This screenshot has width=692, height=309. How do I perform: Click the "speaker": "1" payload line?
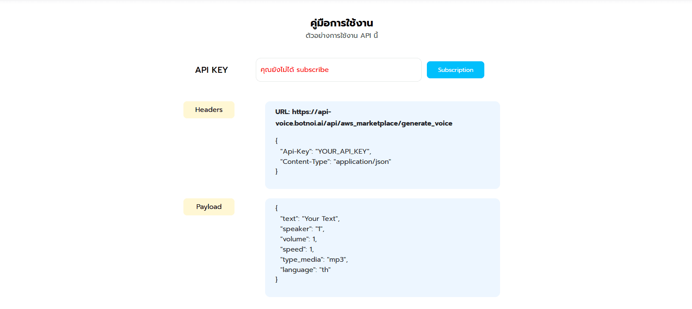tap(302, 229)
